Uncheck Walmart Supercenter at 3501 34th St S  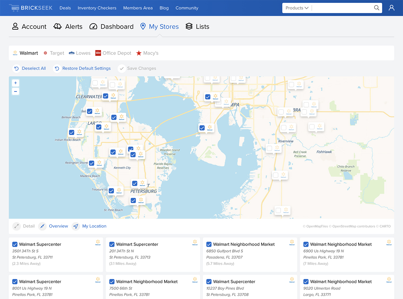(x=15, y=244)
